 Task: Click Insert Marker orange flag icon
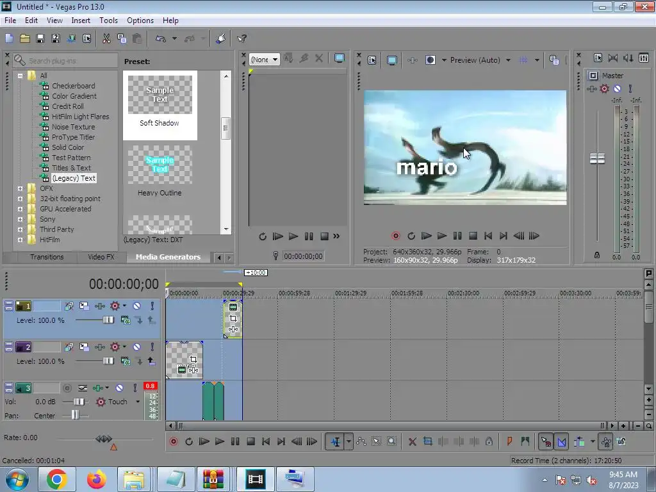point(509,441)
